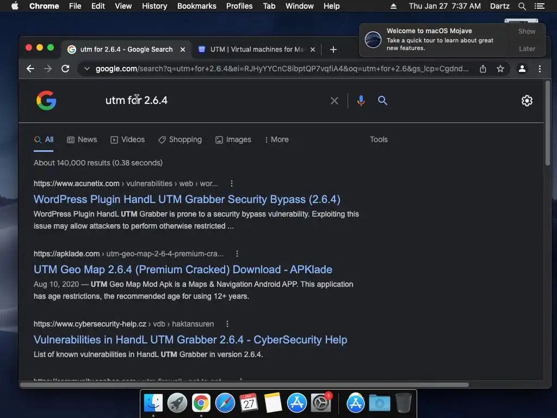
Task: Click the browser forward arrow
Action: (x=48, y=69)
